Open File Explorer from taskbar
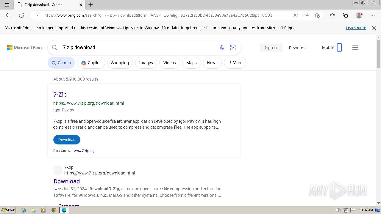The image size is (381, 214). pyautogui.click(x=34, y=210)
